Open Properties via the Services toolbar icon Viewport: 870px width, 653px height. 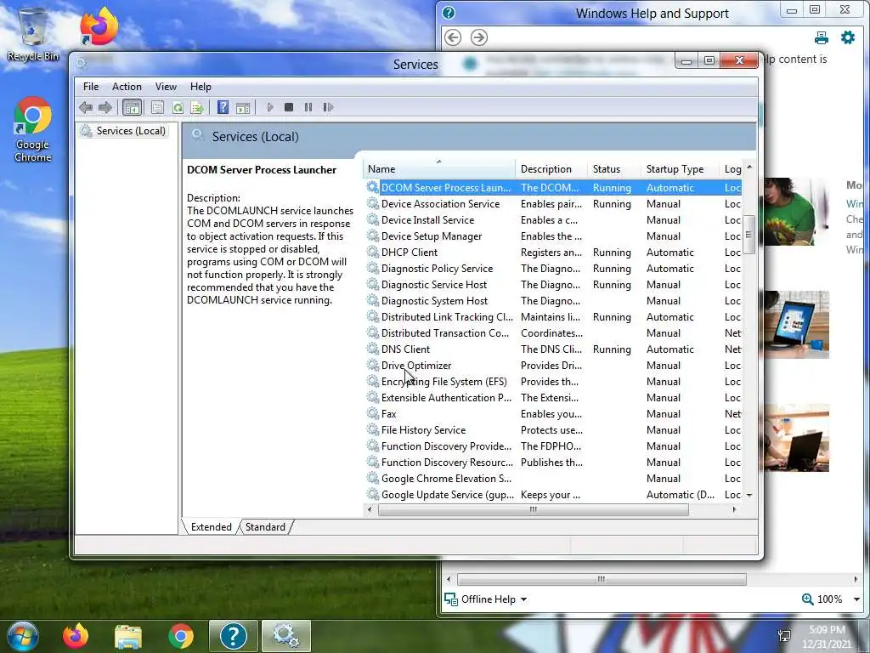point(157,107)
